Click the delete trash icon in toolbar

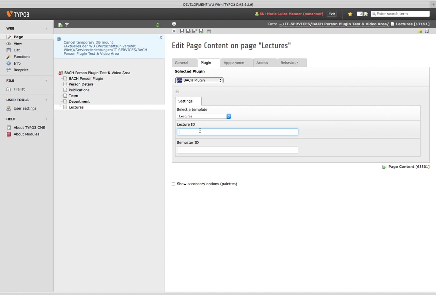tap(209, 31)
